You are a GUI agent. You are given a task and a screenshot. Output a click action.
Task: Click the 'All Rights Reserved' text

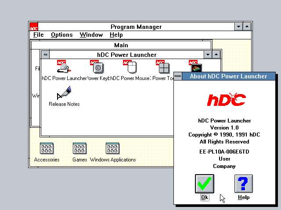(x=224, y=142)
